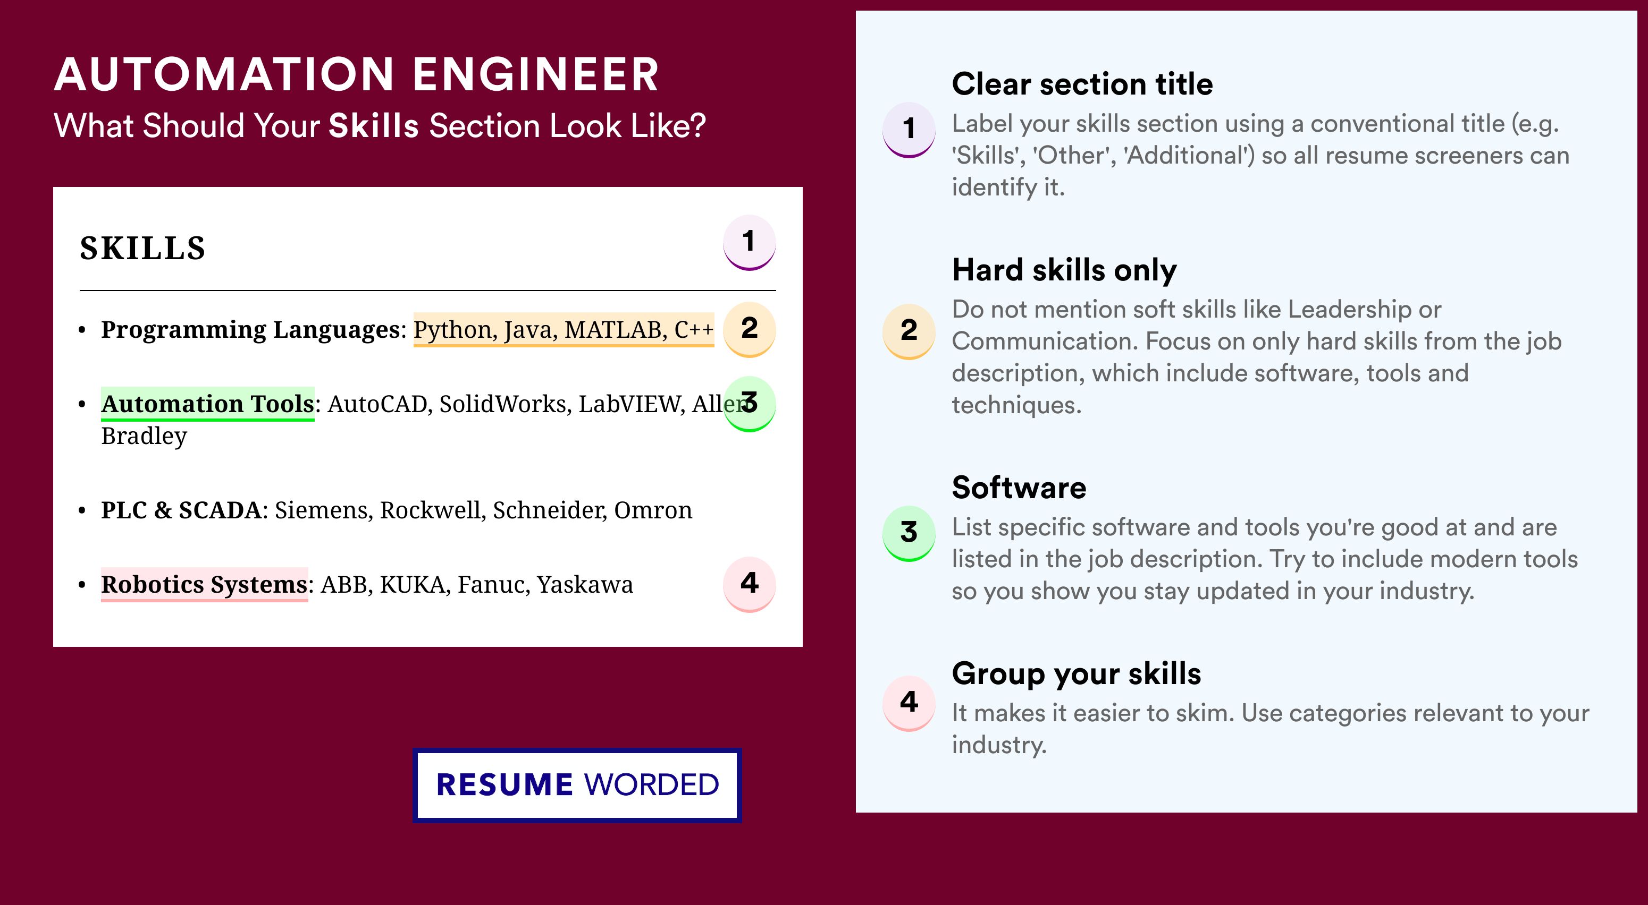Click badge 4 next to Group your skills
The width and height of the screenshot is (1648, 905).
pos(909,703)
